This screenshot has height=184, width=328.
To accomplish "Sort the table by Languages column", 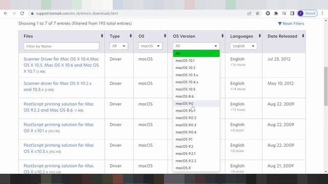I will pos(260,36).
